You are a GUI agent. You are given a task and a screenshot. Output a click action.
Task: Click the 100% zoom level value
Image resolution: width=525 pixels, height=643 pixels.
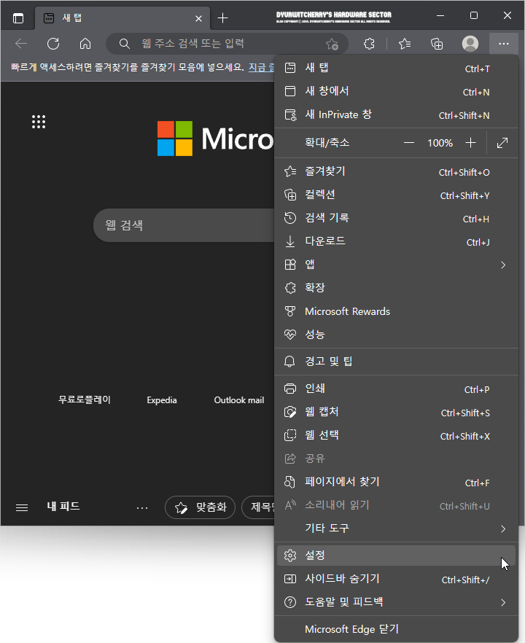[x=440, y=143]
